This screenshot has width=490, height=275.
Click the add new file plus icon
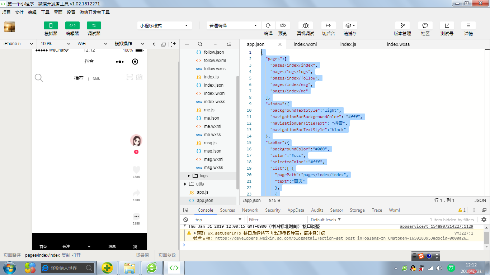click(x=187, y=44)
